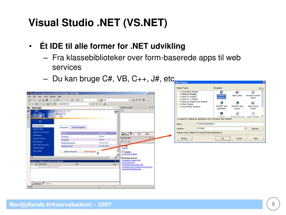Image resolution: width=286 pixels, height=215 pixels.
Task: Expand the New Project toolbar dropdown arrow
Action: [x=32, y=100]
